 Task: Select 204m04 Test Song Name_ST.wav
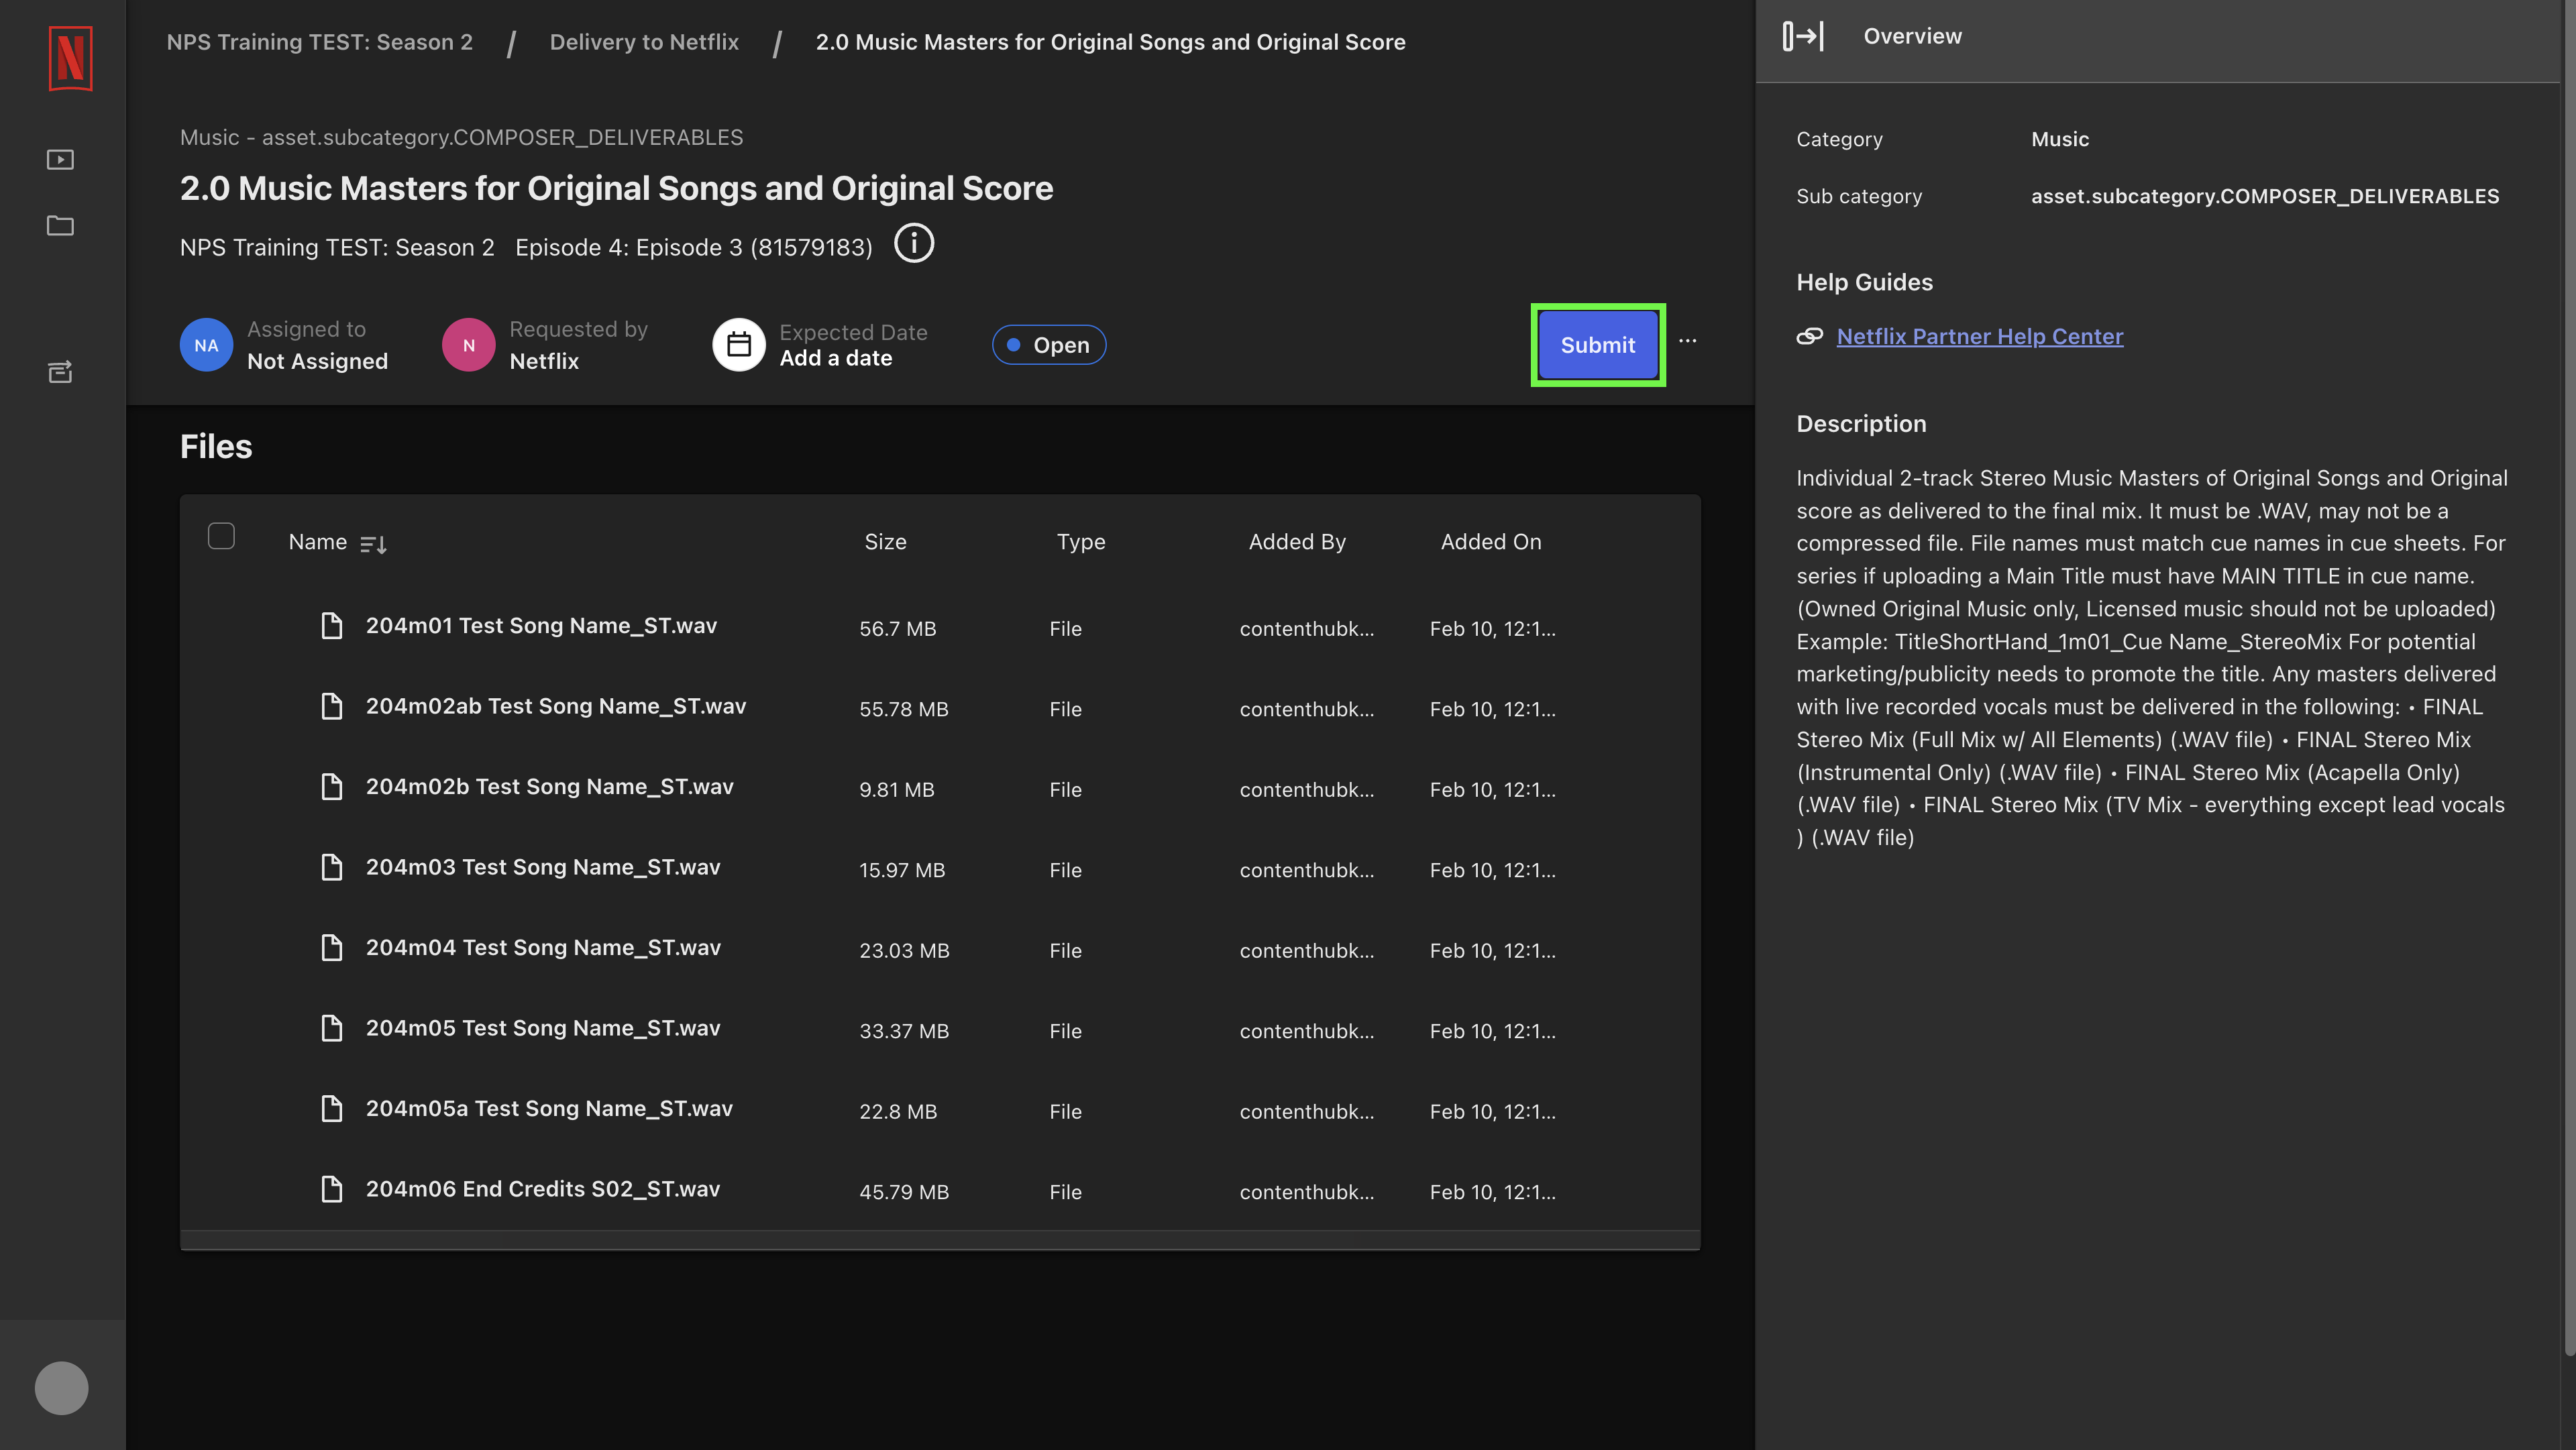click(543, 948)
